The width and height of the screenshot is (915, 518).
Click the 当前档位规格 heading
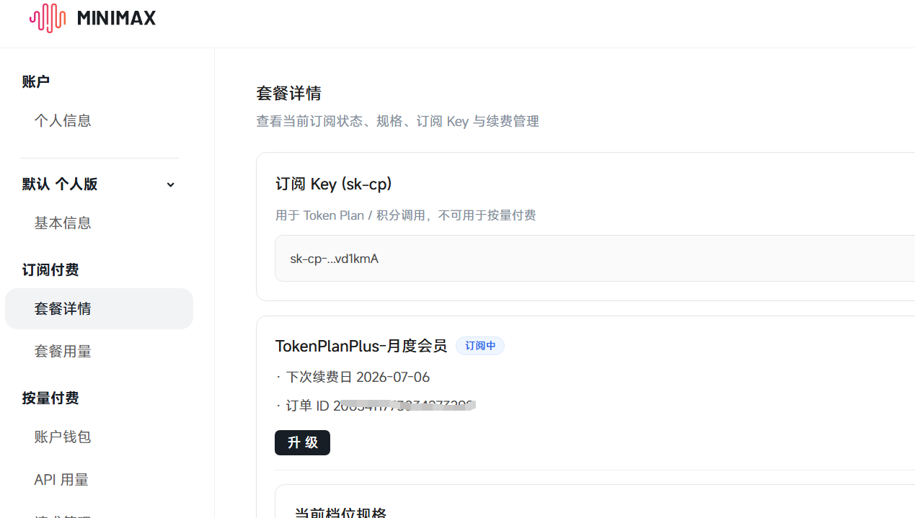(340, 514)
